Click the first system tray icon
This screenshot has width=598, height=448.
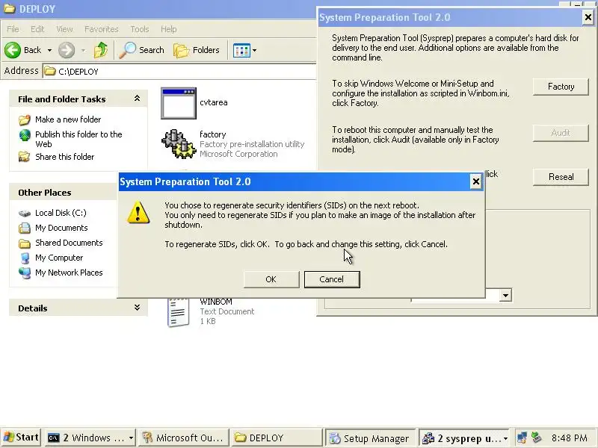(x=522, y=438)
